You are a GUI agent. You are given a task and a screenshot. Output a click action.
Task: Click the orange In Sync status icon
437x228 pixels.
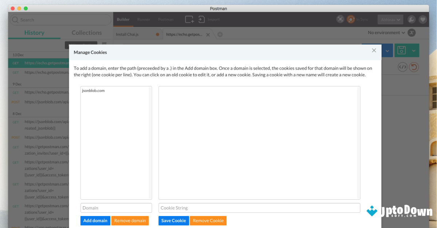(x=350, y=19)
